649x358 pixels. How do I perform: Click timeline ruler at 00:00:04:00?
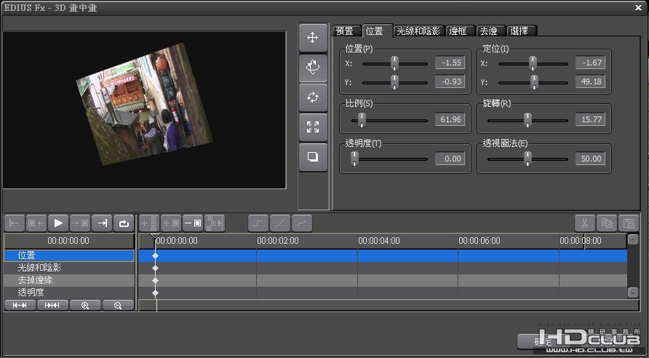click(x=379, y=240)
